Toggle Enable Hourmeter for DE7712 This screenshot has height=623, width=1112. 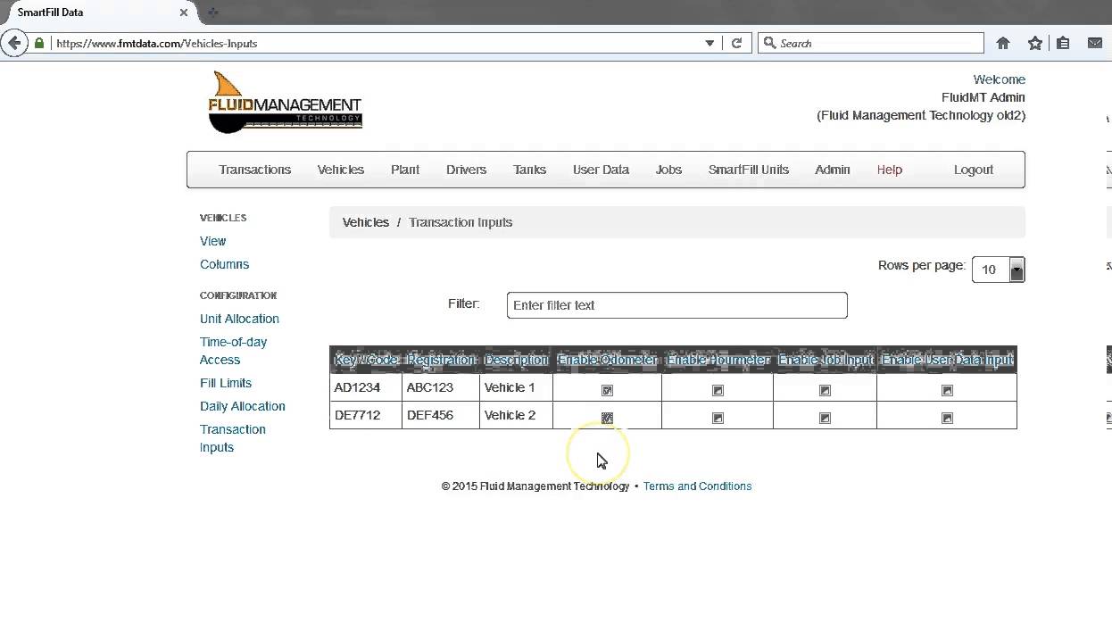(718, 418)
